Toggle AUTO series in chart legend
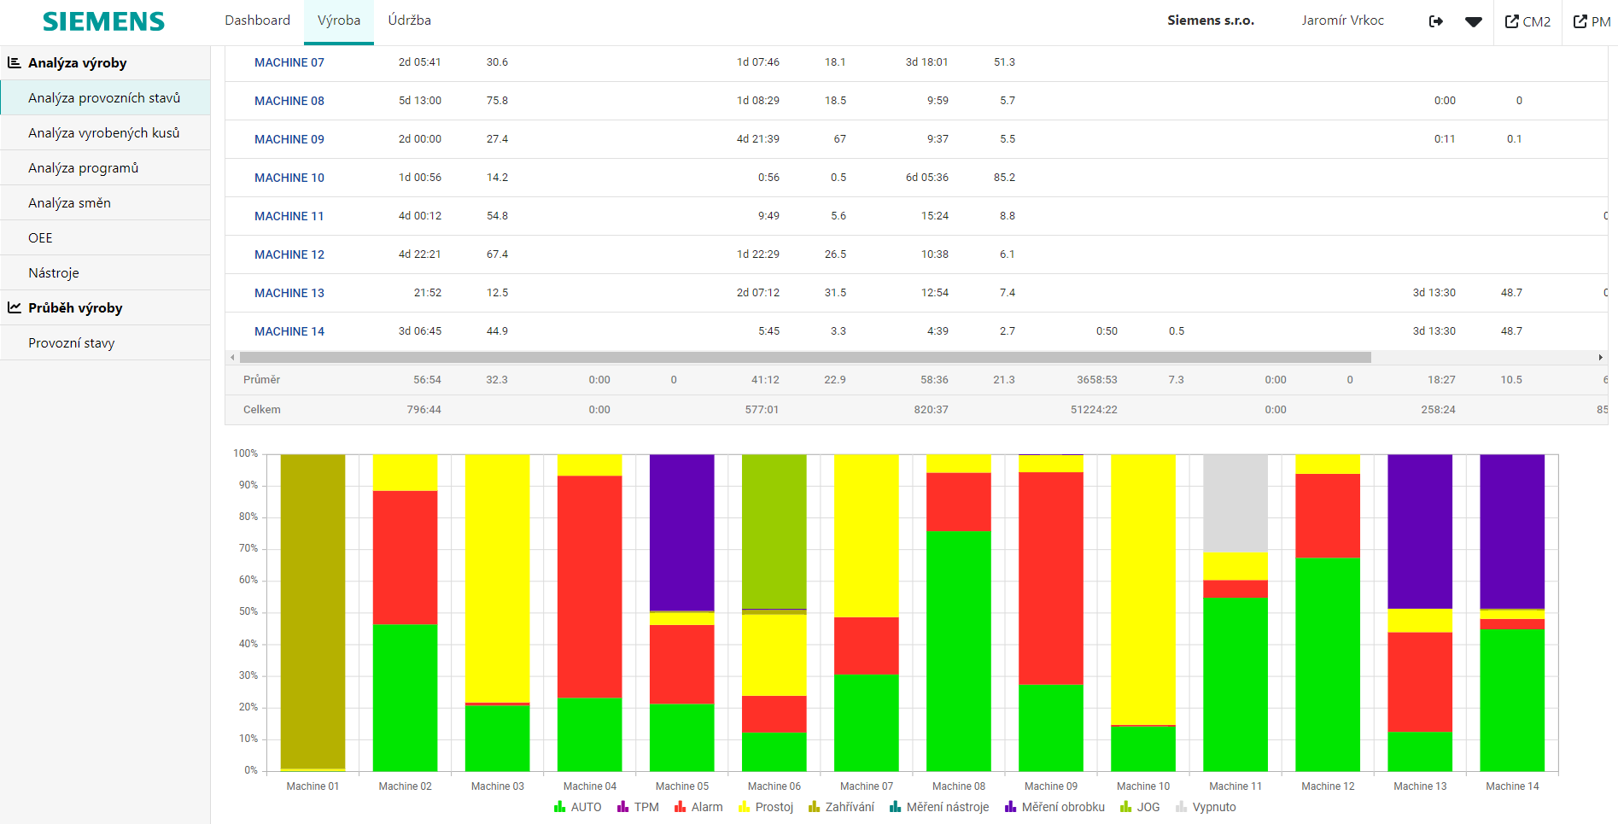This screenshot has height=824, width=1618. pyautogui.click(x=578, y=807)
